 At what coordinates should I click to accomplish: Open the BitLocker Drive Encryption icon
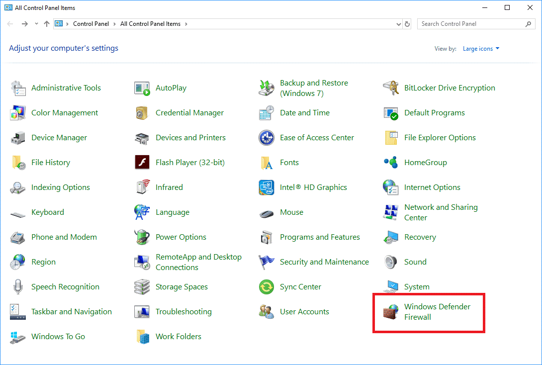tap(391, 88)
